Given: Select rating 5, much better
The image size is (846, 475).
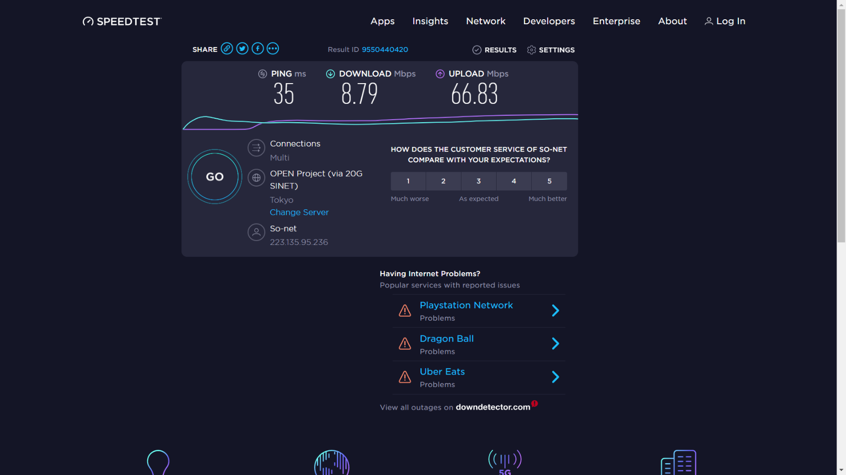Looking at the screenshot, I should click(x=549, y=181).
